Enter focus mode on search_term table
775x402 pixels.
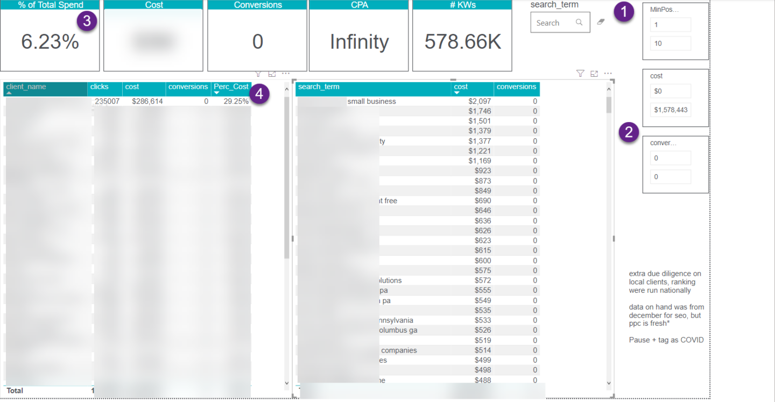pyautogui.click(x=594, y=74)
